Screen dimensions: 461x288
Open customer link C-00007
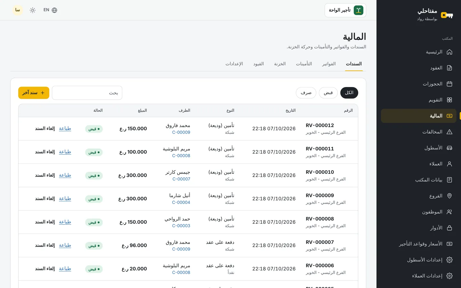pos(181,179)
